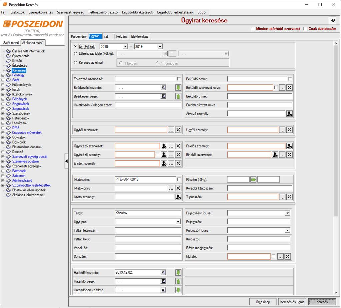Expand the Küldemények tree node

click(x=3, y=85)
